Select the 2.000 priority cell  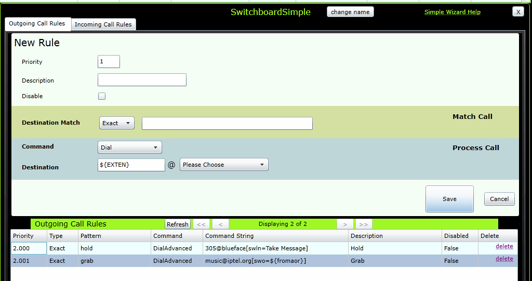tap(29, 248)
